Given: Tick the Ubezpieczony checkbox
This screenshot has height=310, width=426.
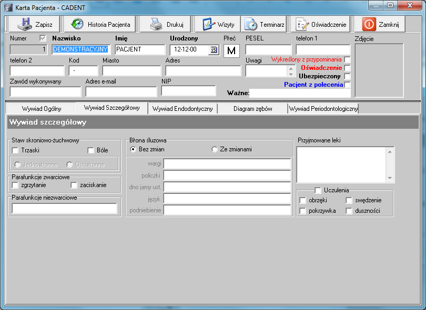Looking at the screenshot, I should point(347,77).
